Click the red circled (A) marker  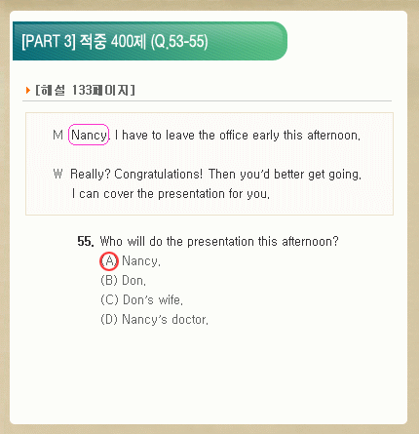coord(109,261)
